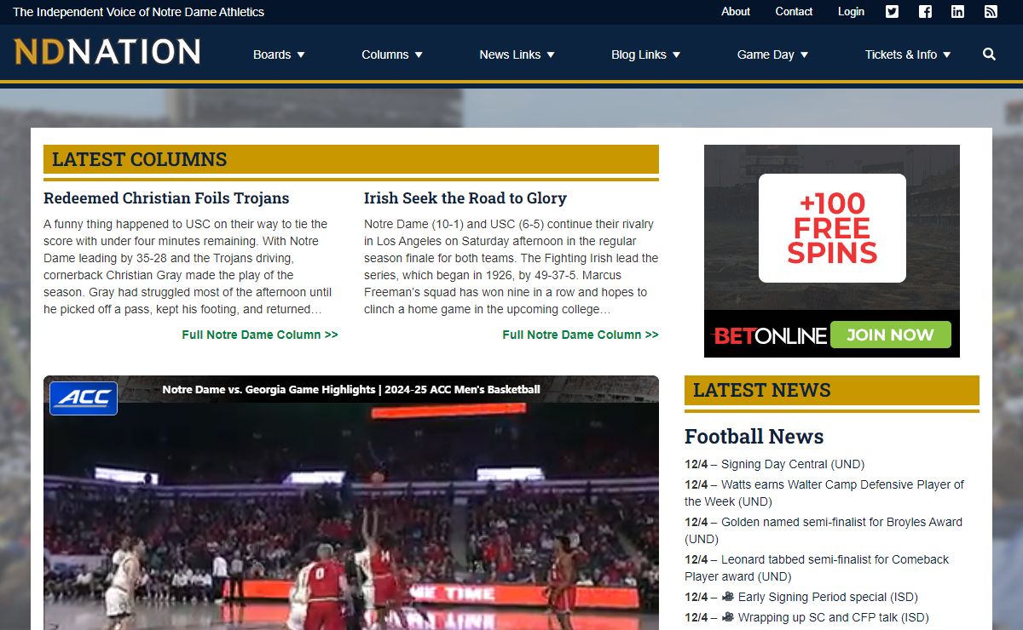Viewport: 1023px width, 630px height.
Task: Open the Contact page
Action: tap(794, 12)
